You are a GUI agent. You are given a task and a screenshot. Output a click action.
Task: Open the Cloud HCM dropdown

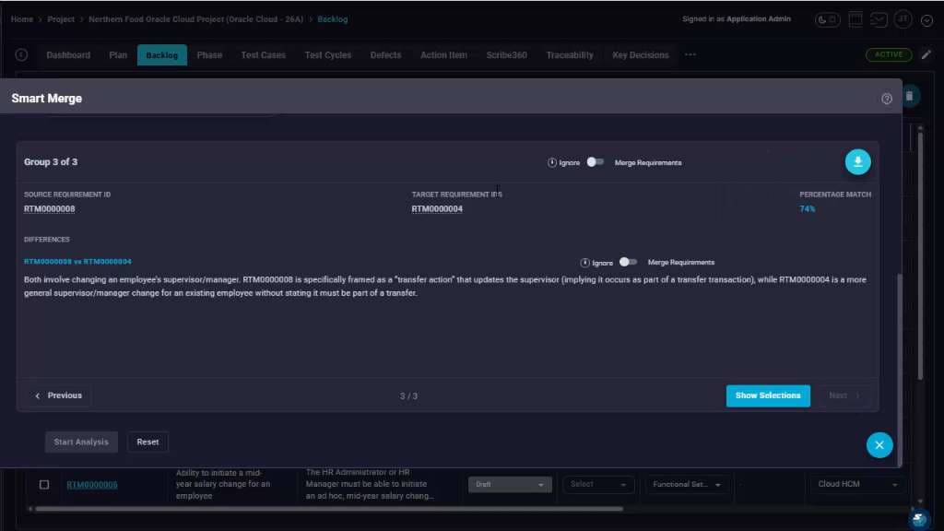(x=857, y=485)
